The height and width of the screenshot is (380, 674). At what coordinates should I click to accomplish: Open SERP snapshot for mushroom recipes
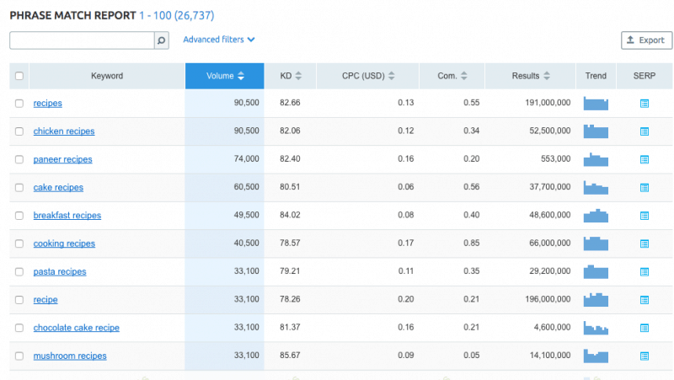tap(644, 356)
